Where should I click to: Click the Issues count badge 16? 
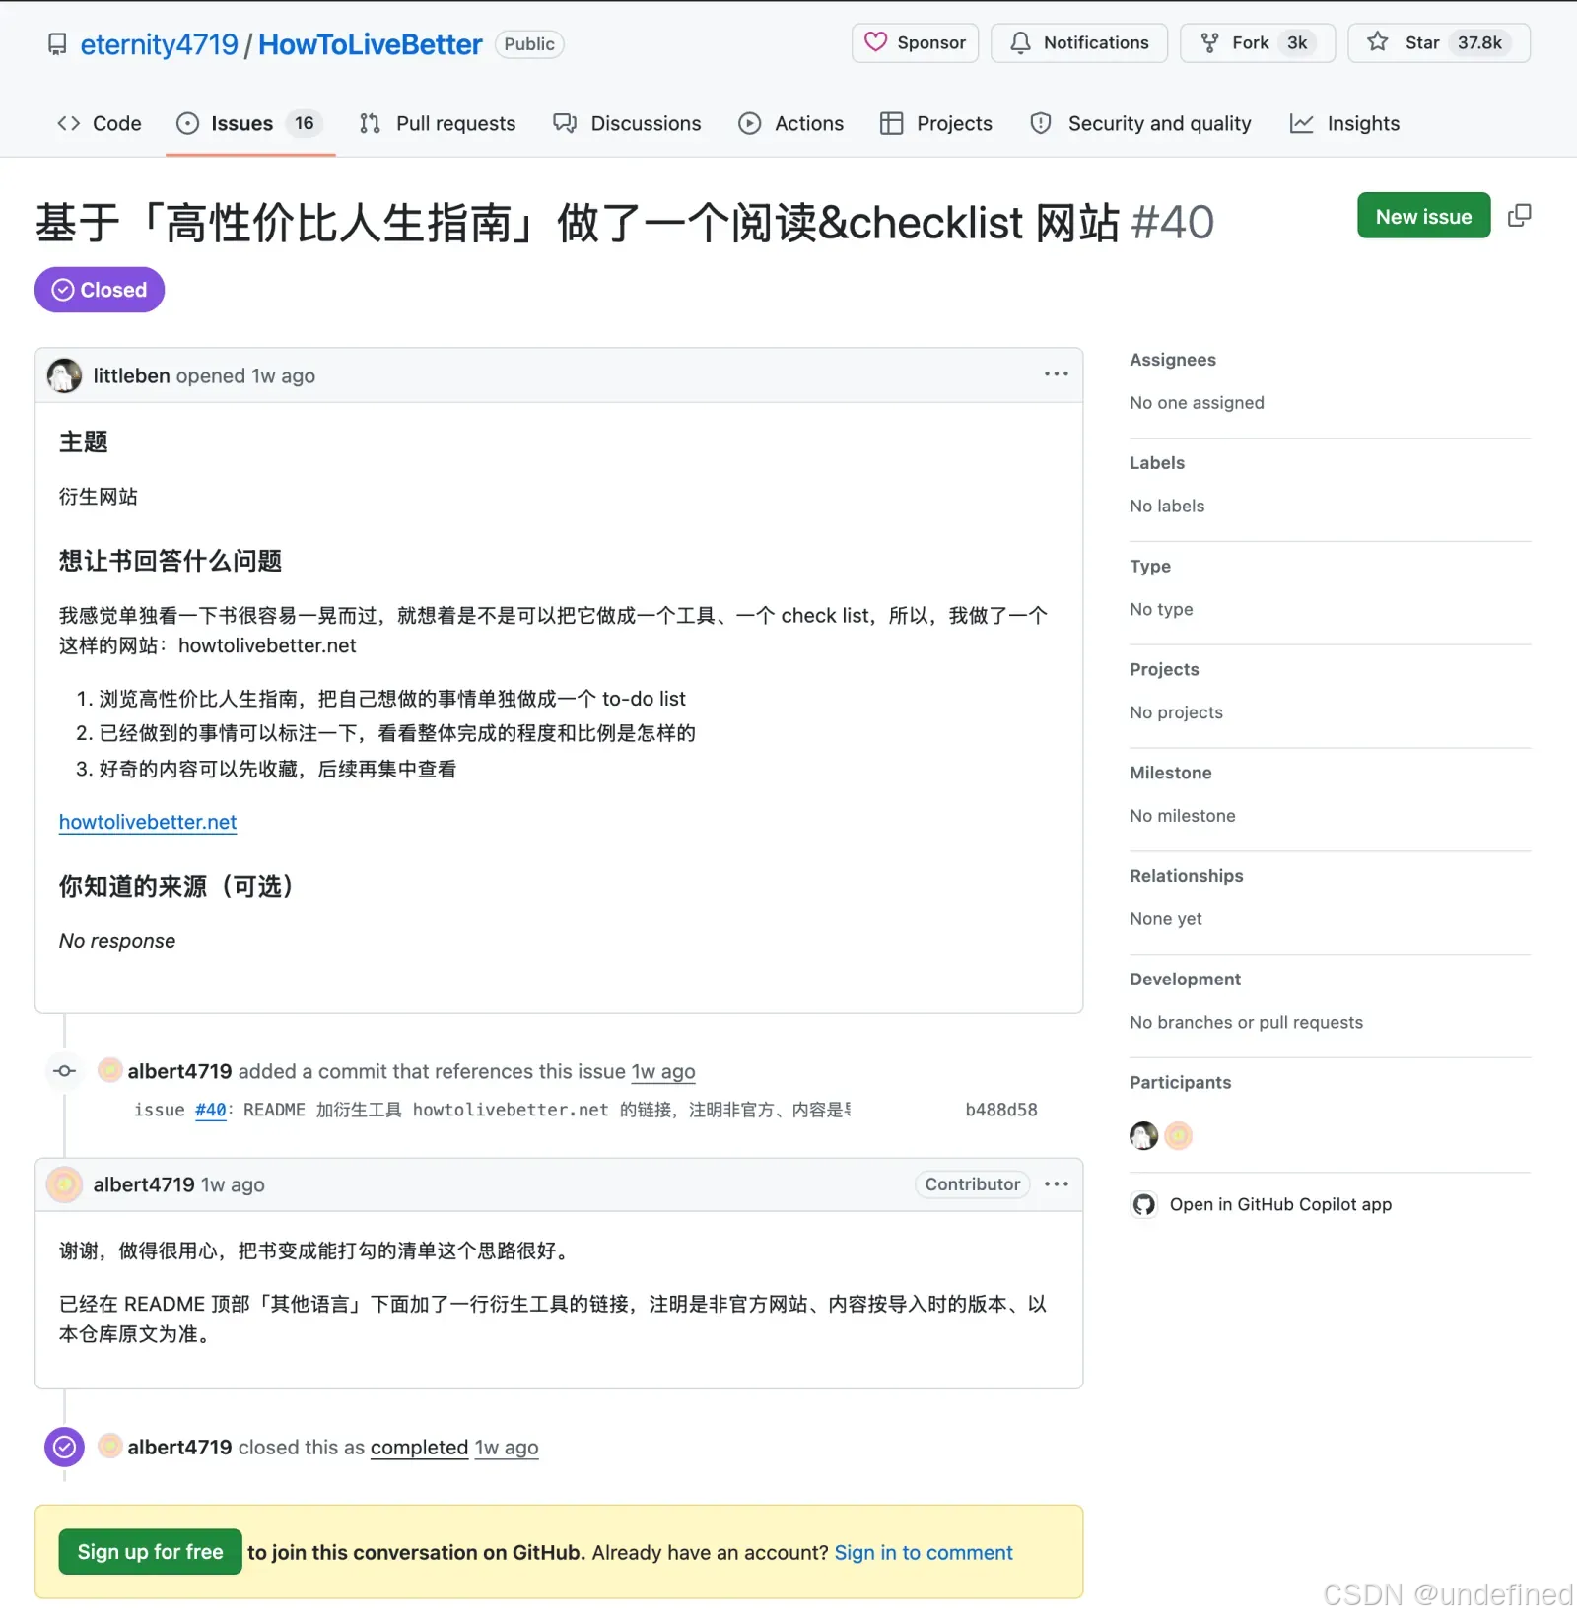305,124
